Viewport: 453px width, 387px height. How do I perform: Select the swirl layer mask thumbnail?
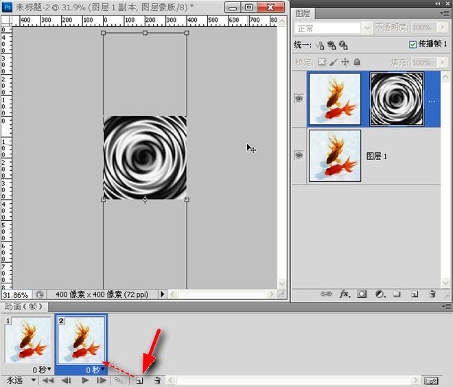[x=397, y=99]
